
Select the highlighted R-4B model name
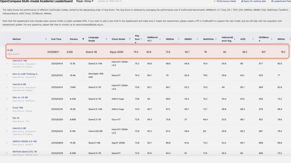click(x=10, y=50)
